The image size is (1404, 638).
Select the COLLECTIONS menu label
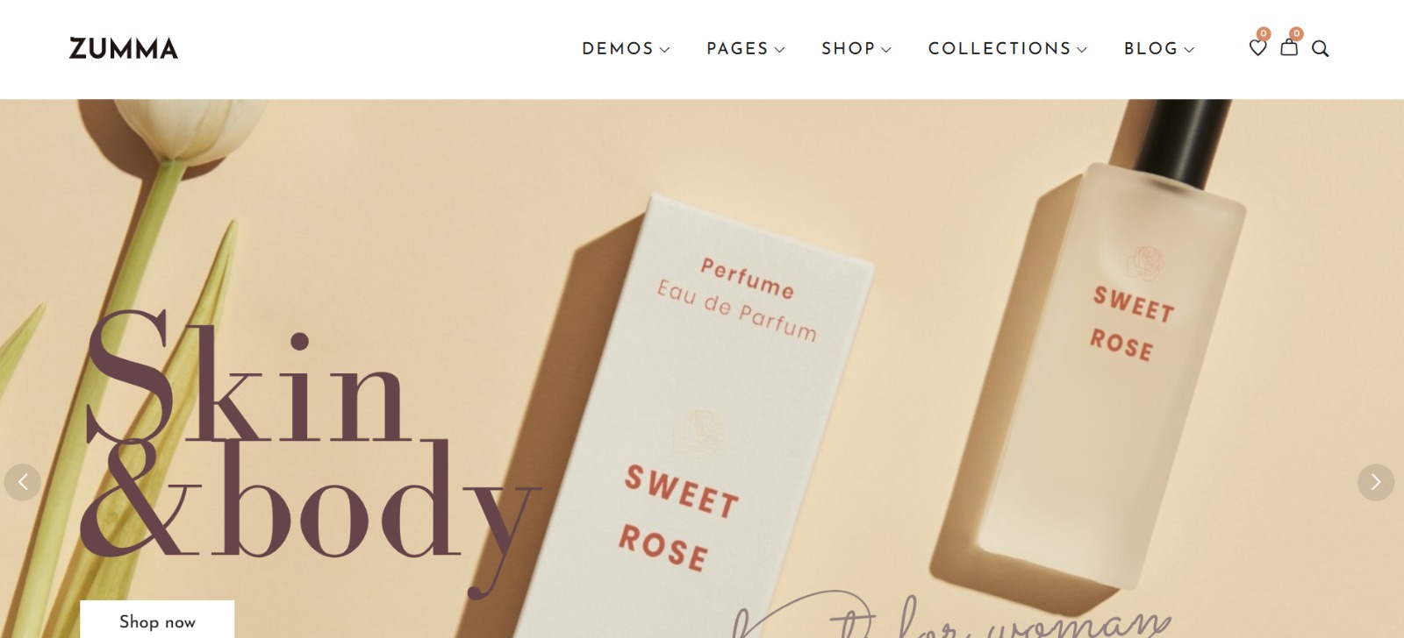[999, 49]
